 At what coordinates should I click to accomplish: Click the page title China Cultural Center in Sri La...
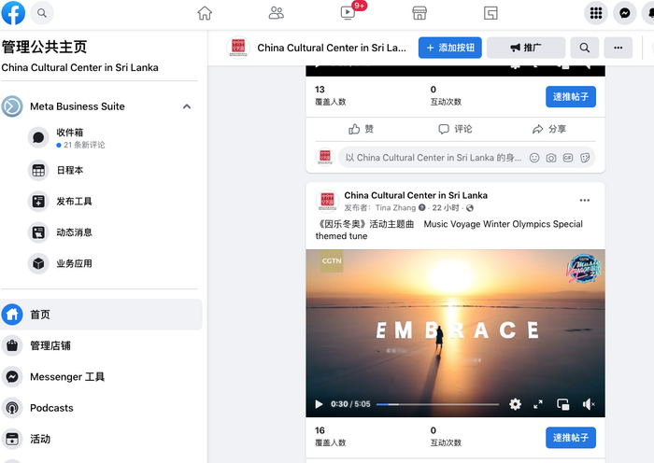[332, 48]
